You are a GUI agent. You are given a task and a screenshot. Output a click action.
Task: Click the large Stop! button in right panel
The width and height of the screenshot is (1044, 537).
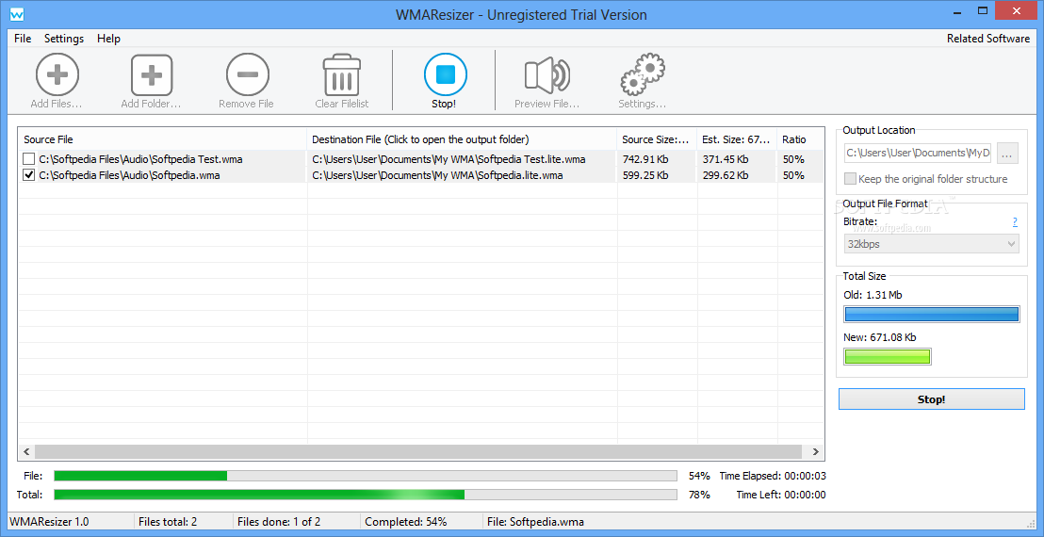(932, 399)
